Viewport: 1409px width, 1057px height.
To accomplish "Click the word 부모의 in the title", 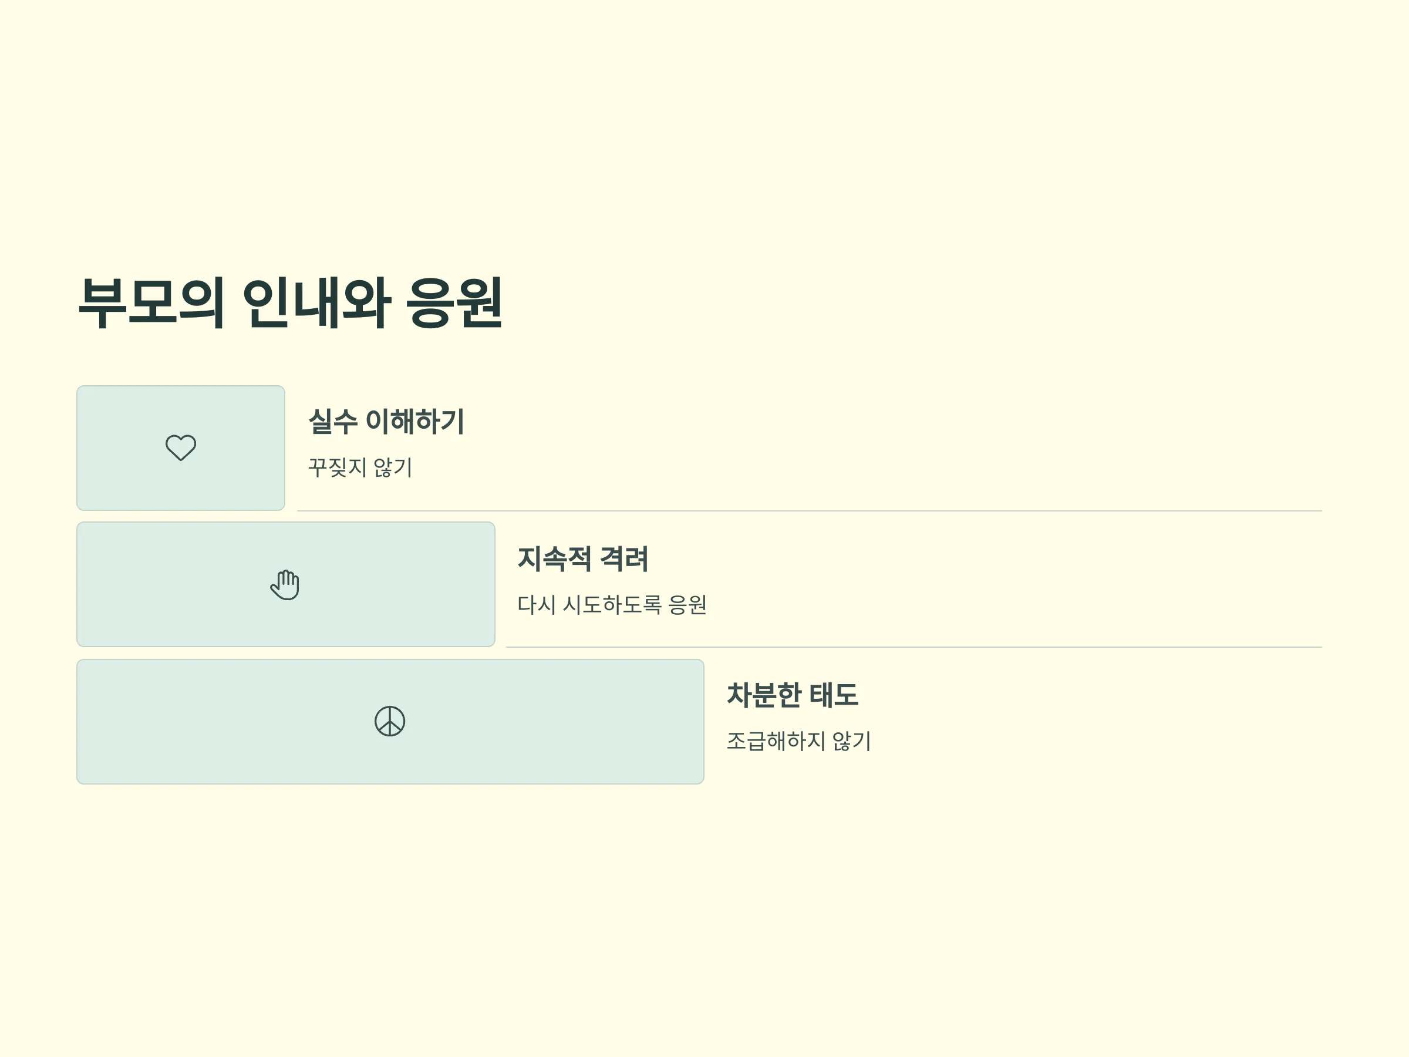I will [151, 302].
